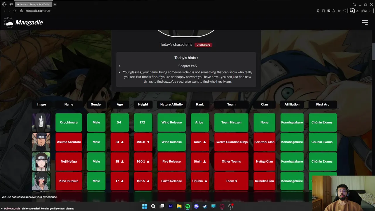Select the Naruto | Mangadle browser tab
The width and height of the screenshot is (375, 211).
tap(33, 4)
